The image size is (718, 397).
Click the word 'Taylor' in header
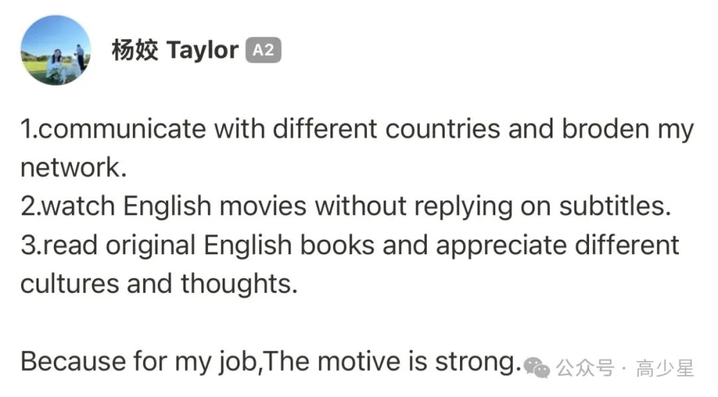pos(202,50)
